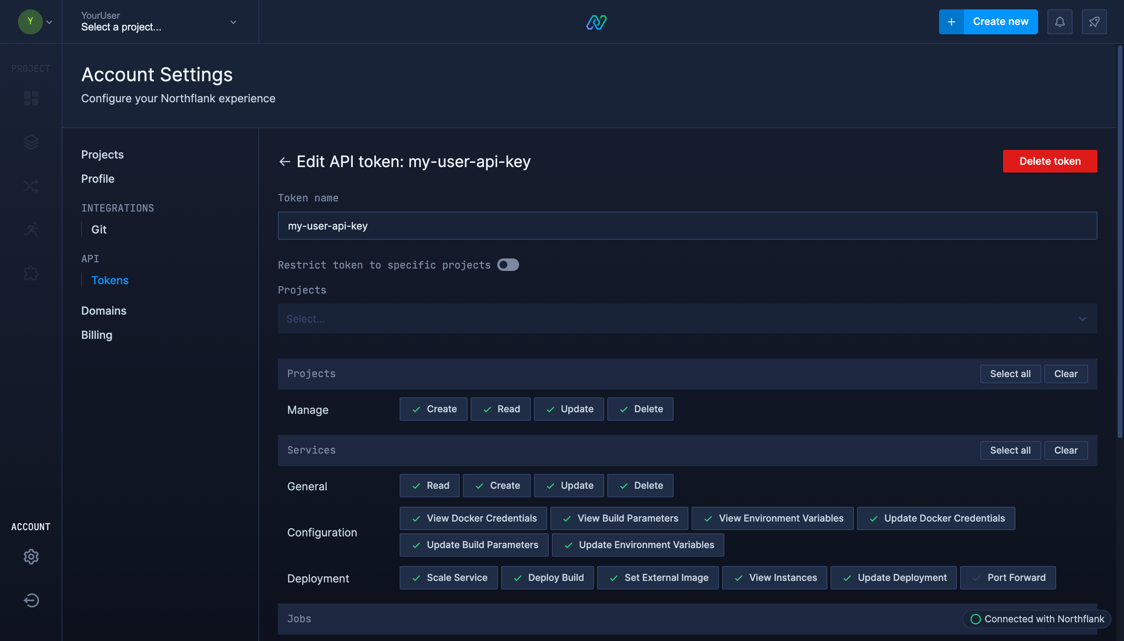Open the shuffle pipelines sidebar icon

(x=31, y=186)
